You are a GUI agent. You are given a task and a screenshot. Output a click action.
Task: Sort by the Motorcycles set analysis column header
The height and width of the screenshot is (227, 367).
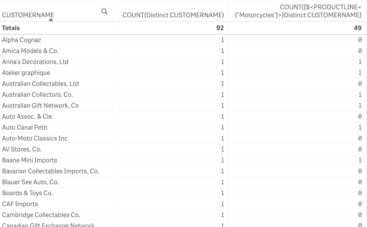297,12
